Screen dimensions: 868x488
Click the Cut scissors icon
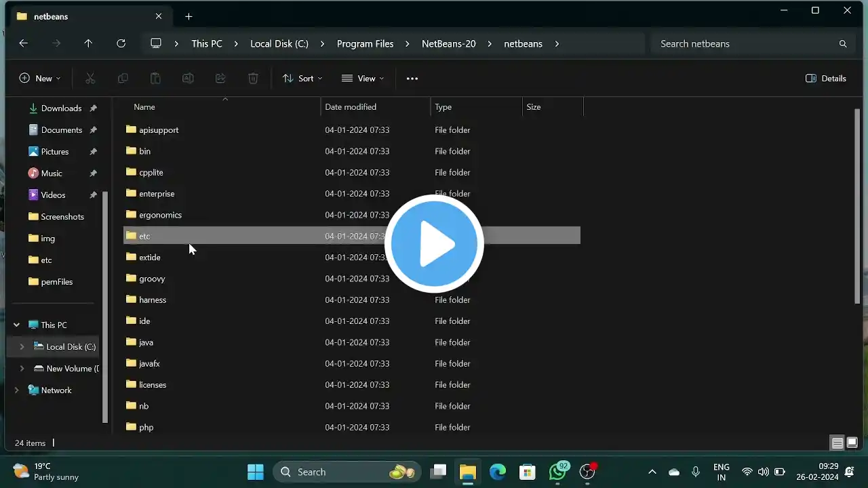tap(90, 79)
